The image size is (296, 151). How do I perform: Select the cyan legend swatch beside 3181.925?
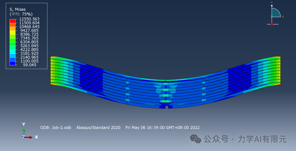(x=12, y=52)
